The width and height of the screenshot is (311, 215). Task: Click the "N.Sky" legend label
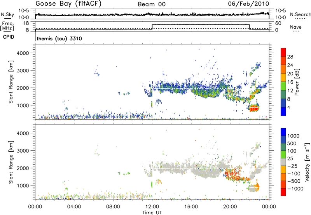click(x=7, y=14)
